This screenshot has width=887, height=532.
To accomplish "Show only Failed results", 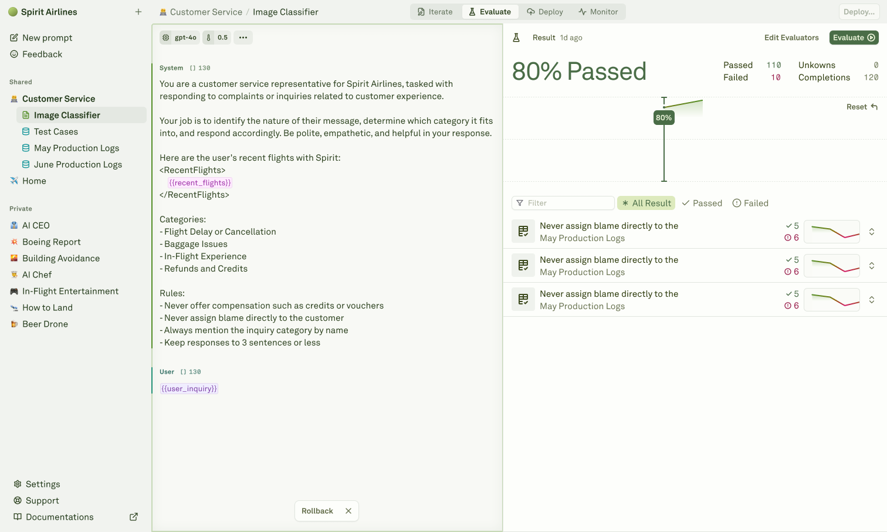I will coord(750,203).
